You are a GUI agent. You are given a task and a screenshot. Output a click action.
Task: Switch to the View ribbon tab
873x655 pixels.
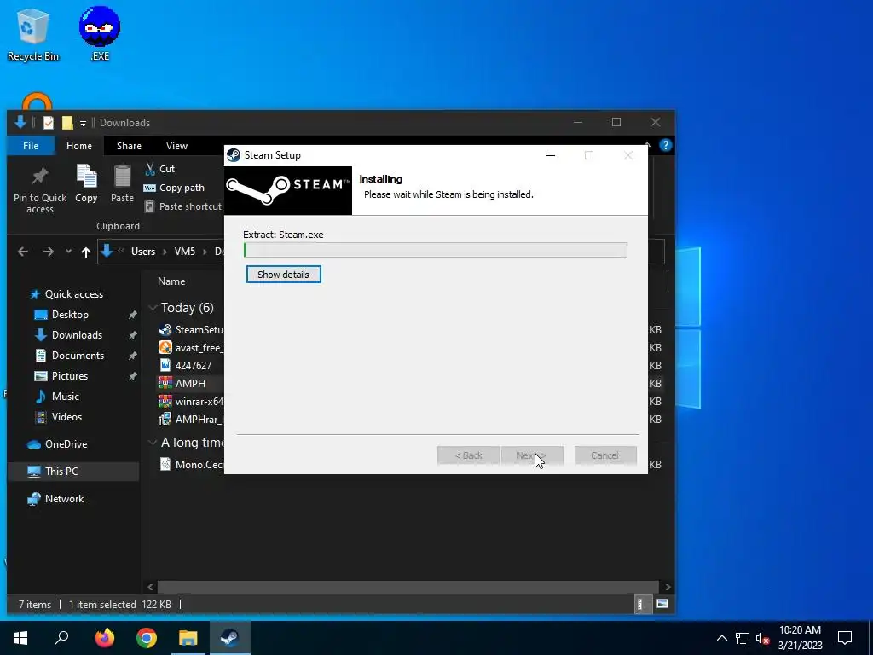tap(176, 146)
